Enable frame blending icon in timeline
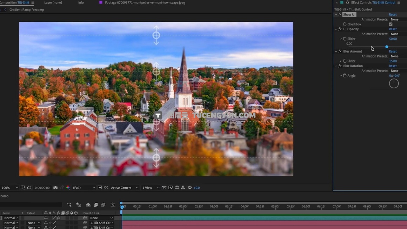 click(95, 205)
